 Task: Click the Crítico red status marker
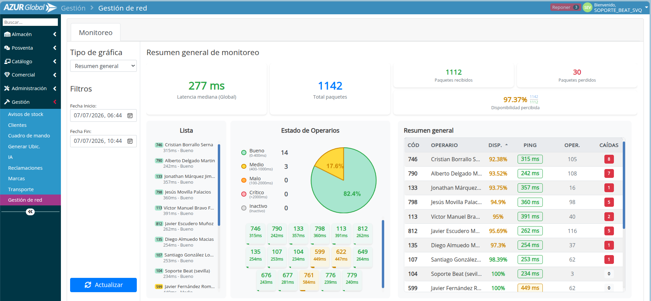click(x=244, y=194)
